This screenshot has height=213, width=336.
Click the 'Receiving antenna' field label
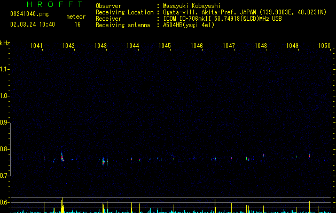(123, 25)
